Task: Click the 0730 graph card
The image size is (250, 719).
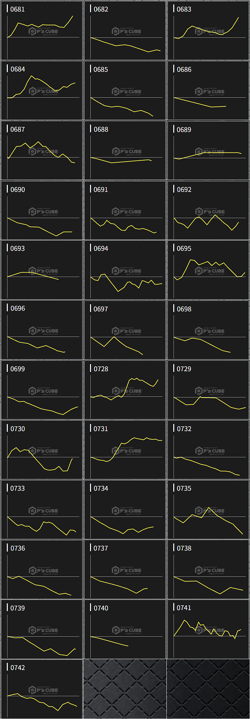Action: (42, 450)
